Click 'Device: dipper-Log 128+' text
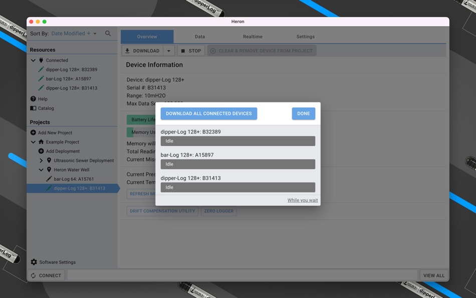 pyautogui.click(x=155, y=80)
